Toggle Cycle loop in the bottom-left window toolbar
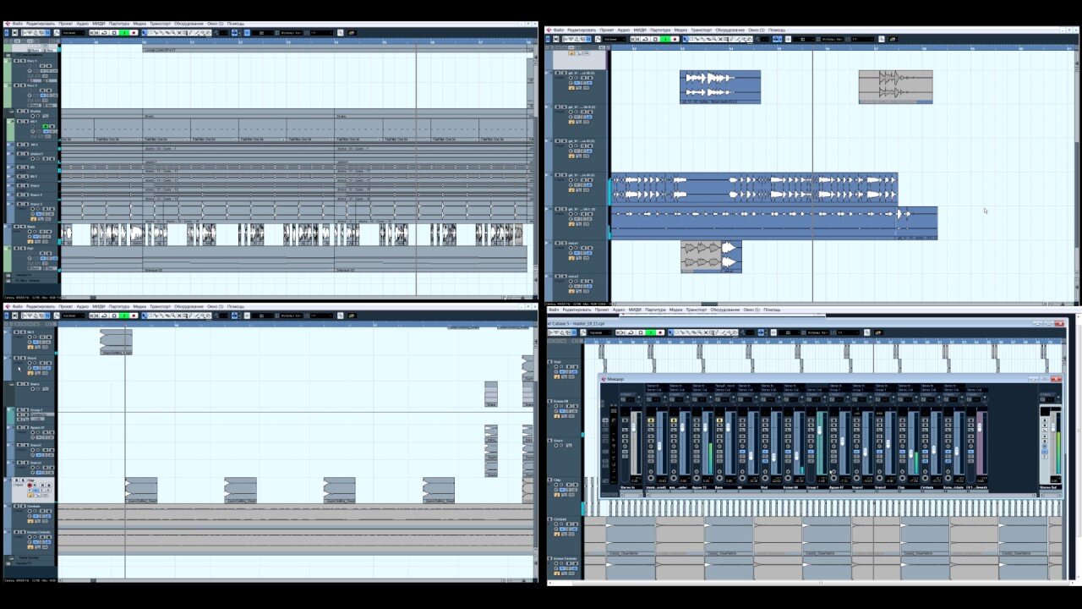The height and width of the screenshot is (609, 1082). point(104,315)
